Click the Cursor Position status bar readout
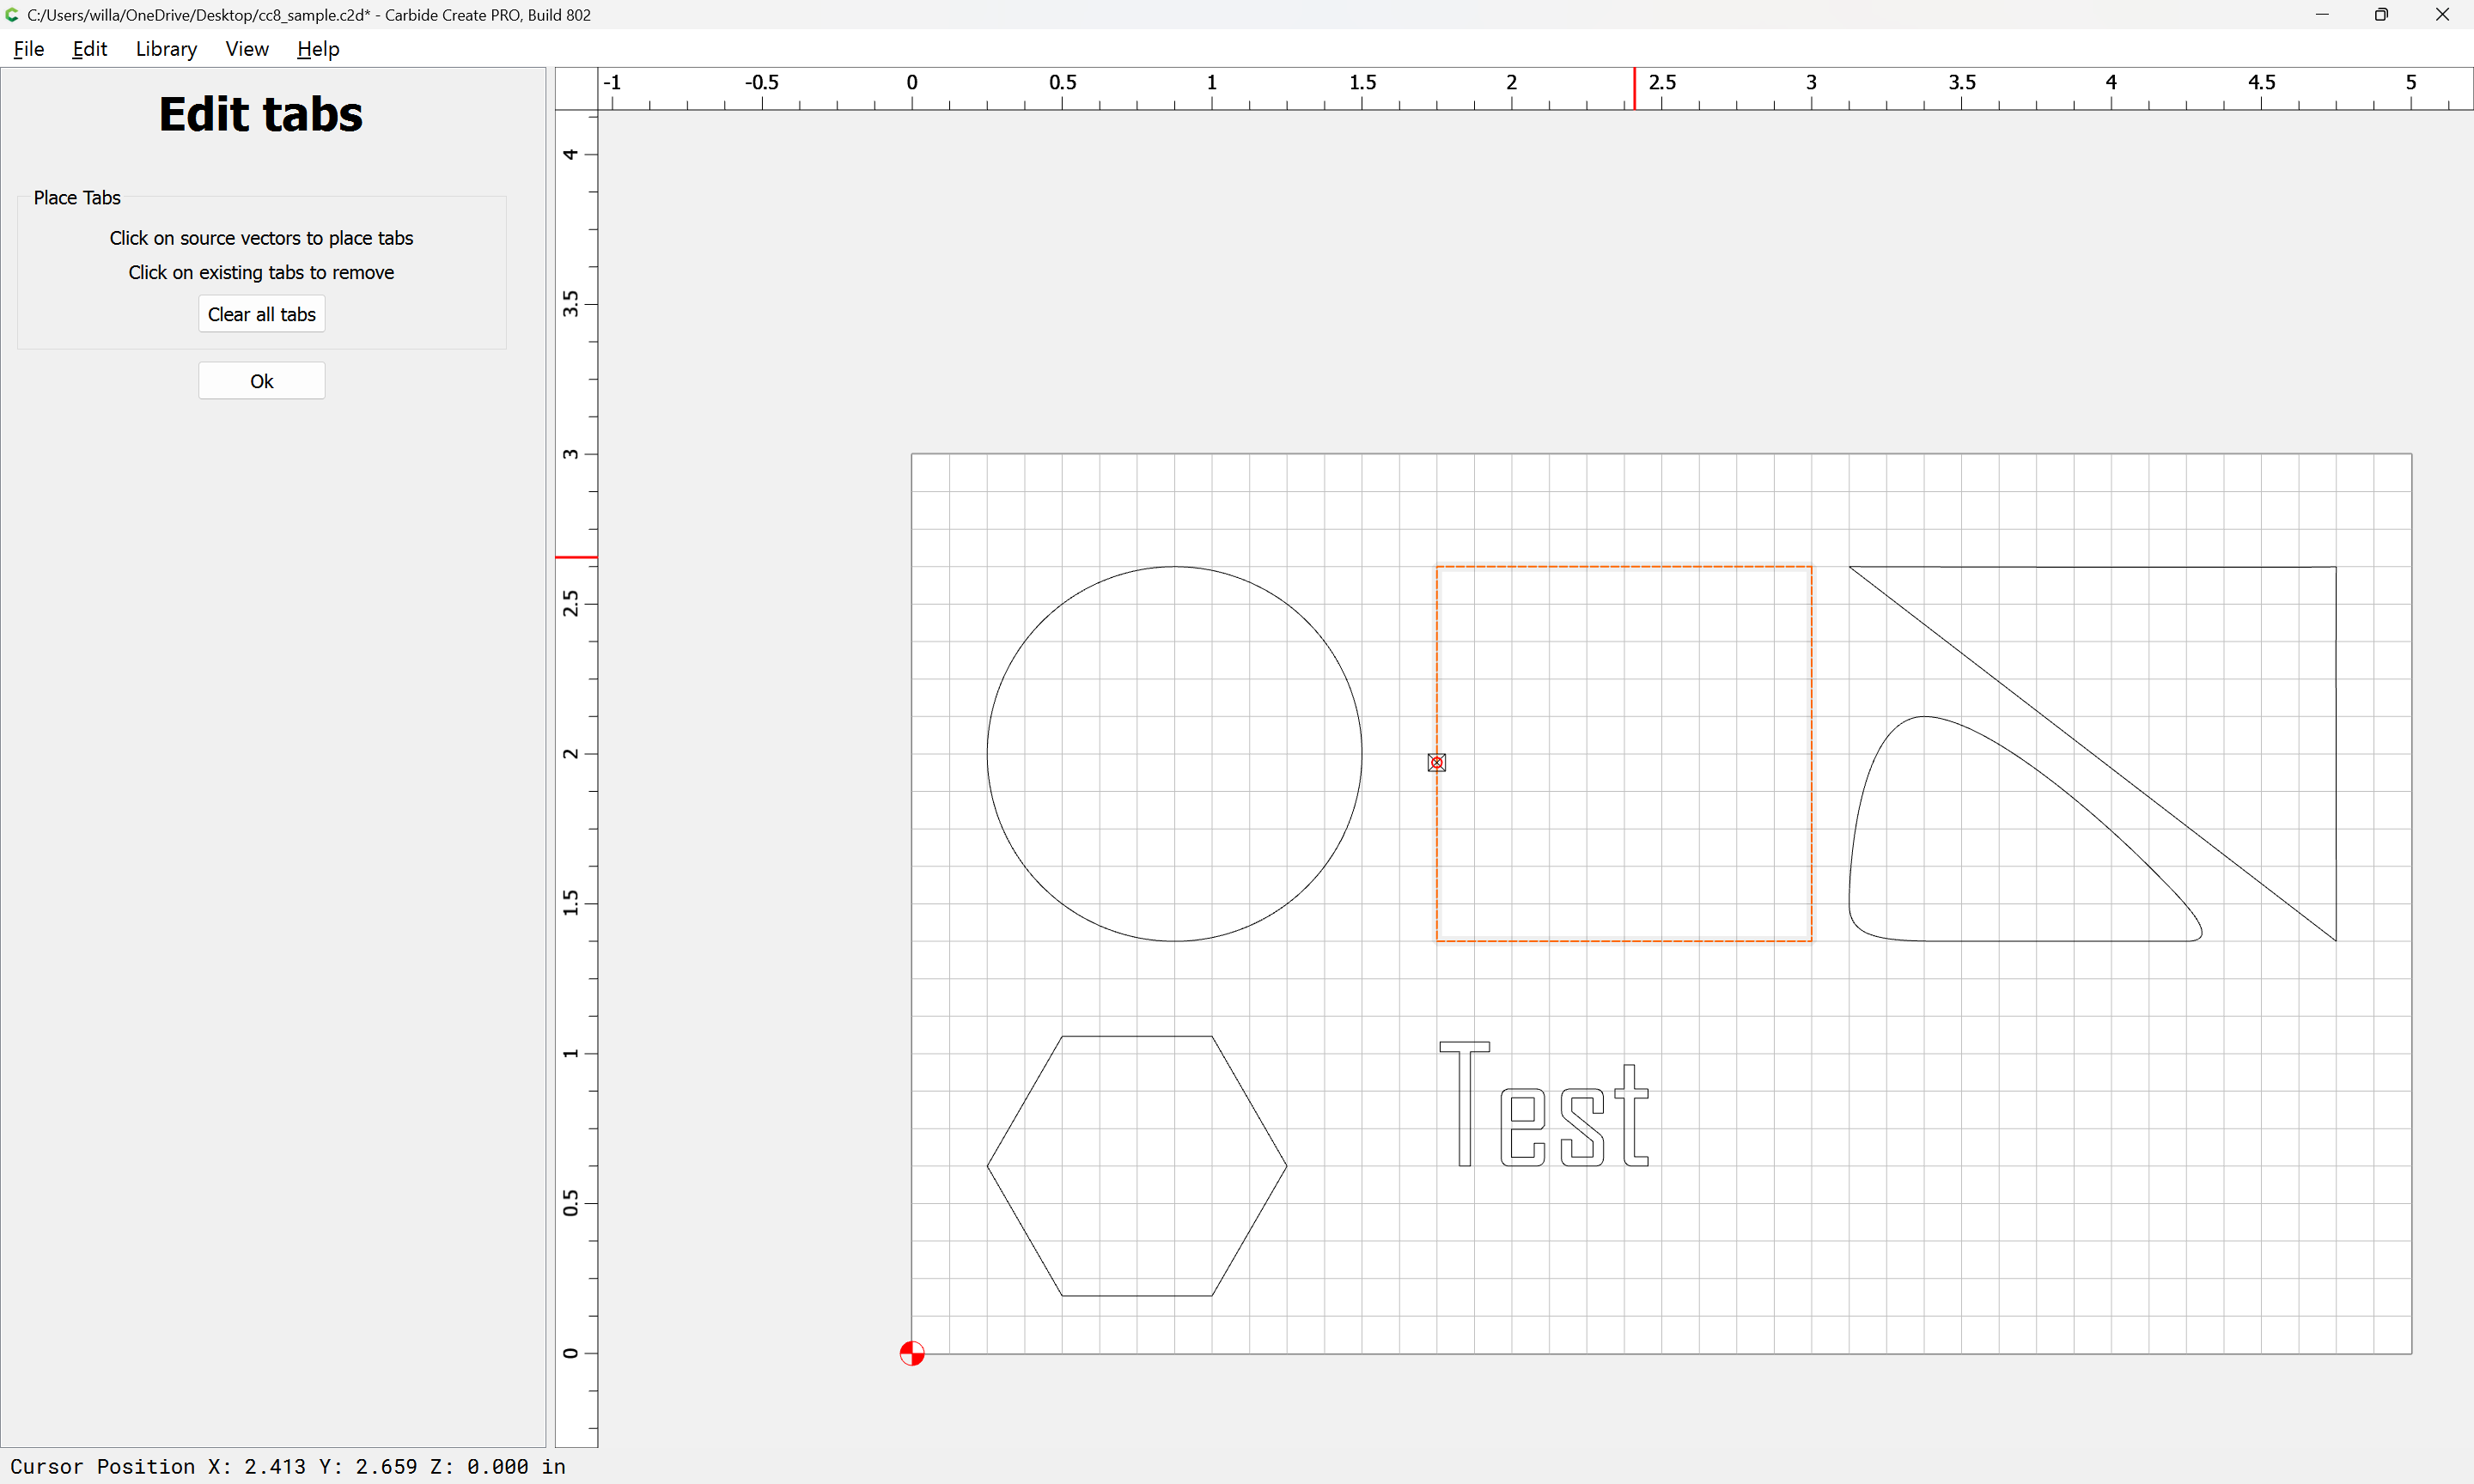The width and height of the screenshot is (2474, 1484). pyautogui.click(x=288, y=1466)
